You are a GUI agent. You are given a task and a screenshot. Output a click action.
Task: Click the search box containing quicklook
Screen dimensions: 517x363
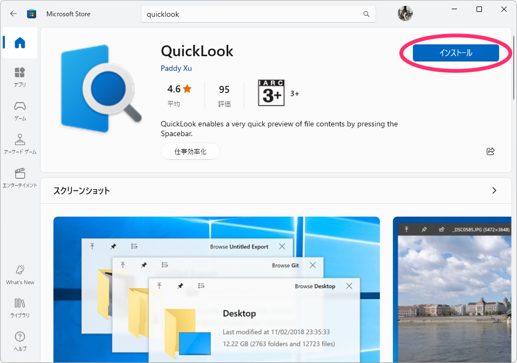tap(258, 14)
